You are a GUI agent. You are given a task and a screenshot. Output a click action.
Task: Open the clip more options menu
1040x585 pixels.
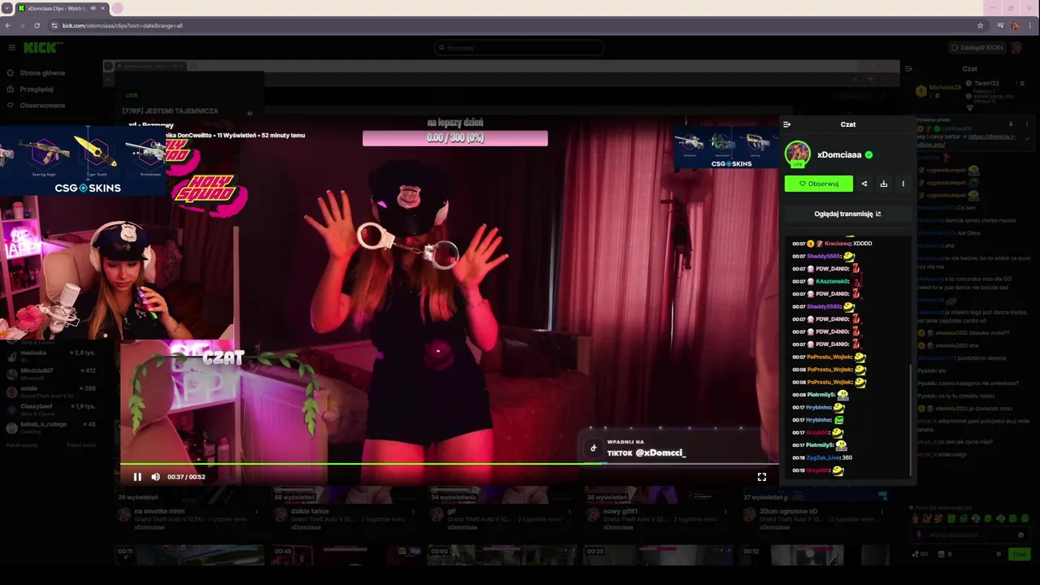tap(903, 184)
